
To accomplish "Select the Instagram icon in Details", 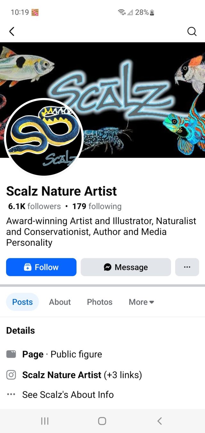I will pyautogui.click(x=11, y=375).
